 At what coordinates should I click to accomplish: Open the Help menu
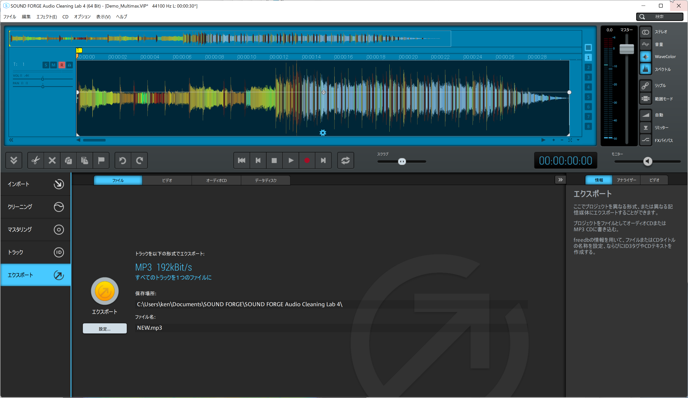(121, 17)
